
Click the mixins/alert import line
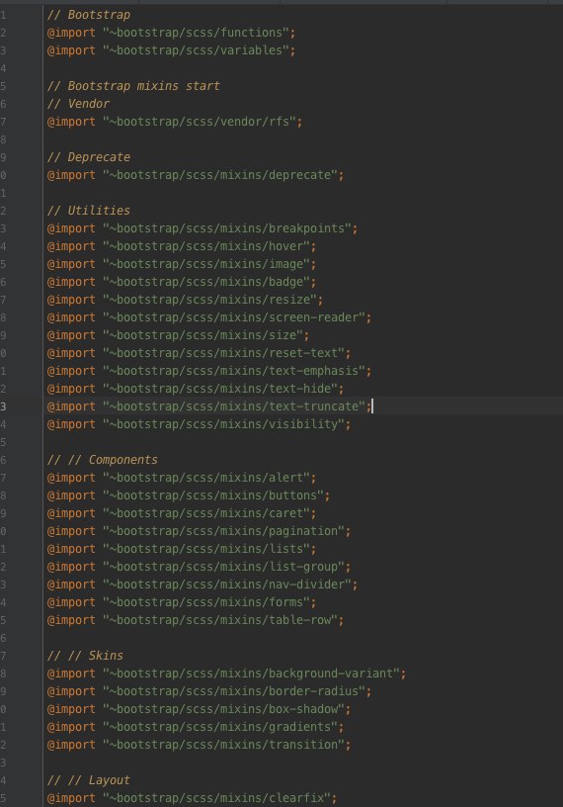tap(182, 478)
